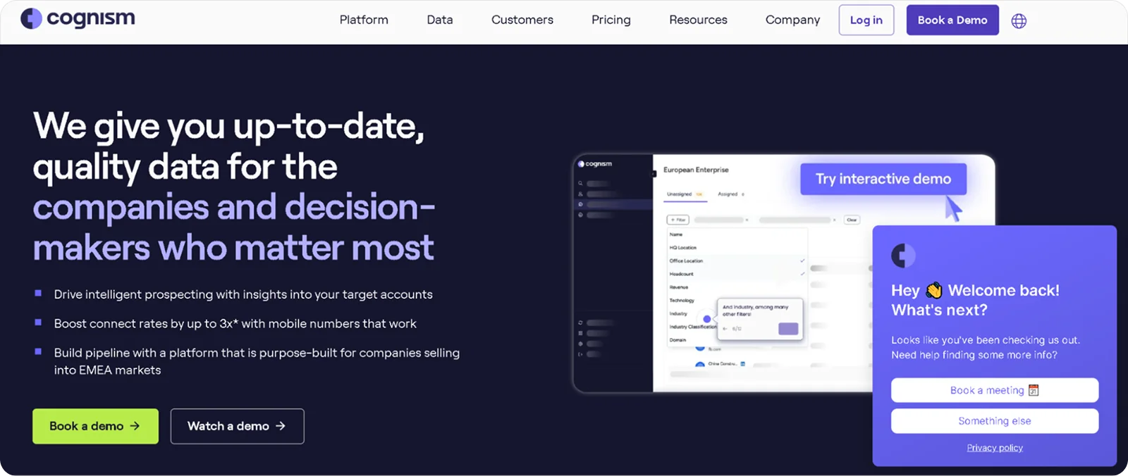Click the green Book a demo button
The width and height of the screenshot is (1128, 476).
pyautogui.click(x=95, y=426)
